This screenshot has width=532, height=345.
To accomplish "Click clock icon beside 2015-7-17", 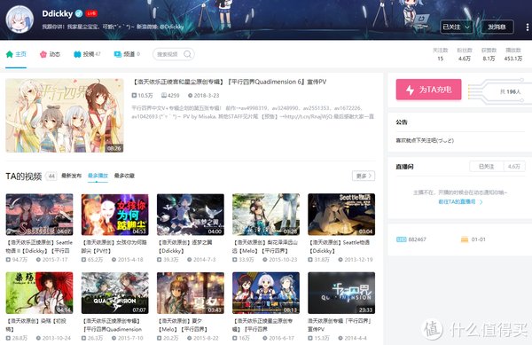I will (x=38, y=260).
